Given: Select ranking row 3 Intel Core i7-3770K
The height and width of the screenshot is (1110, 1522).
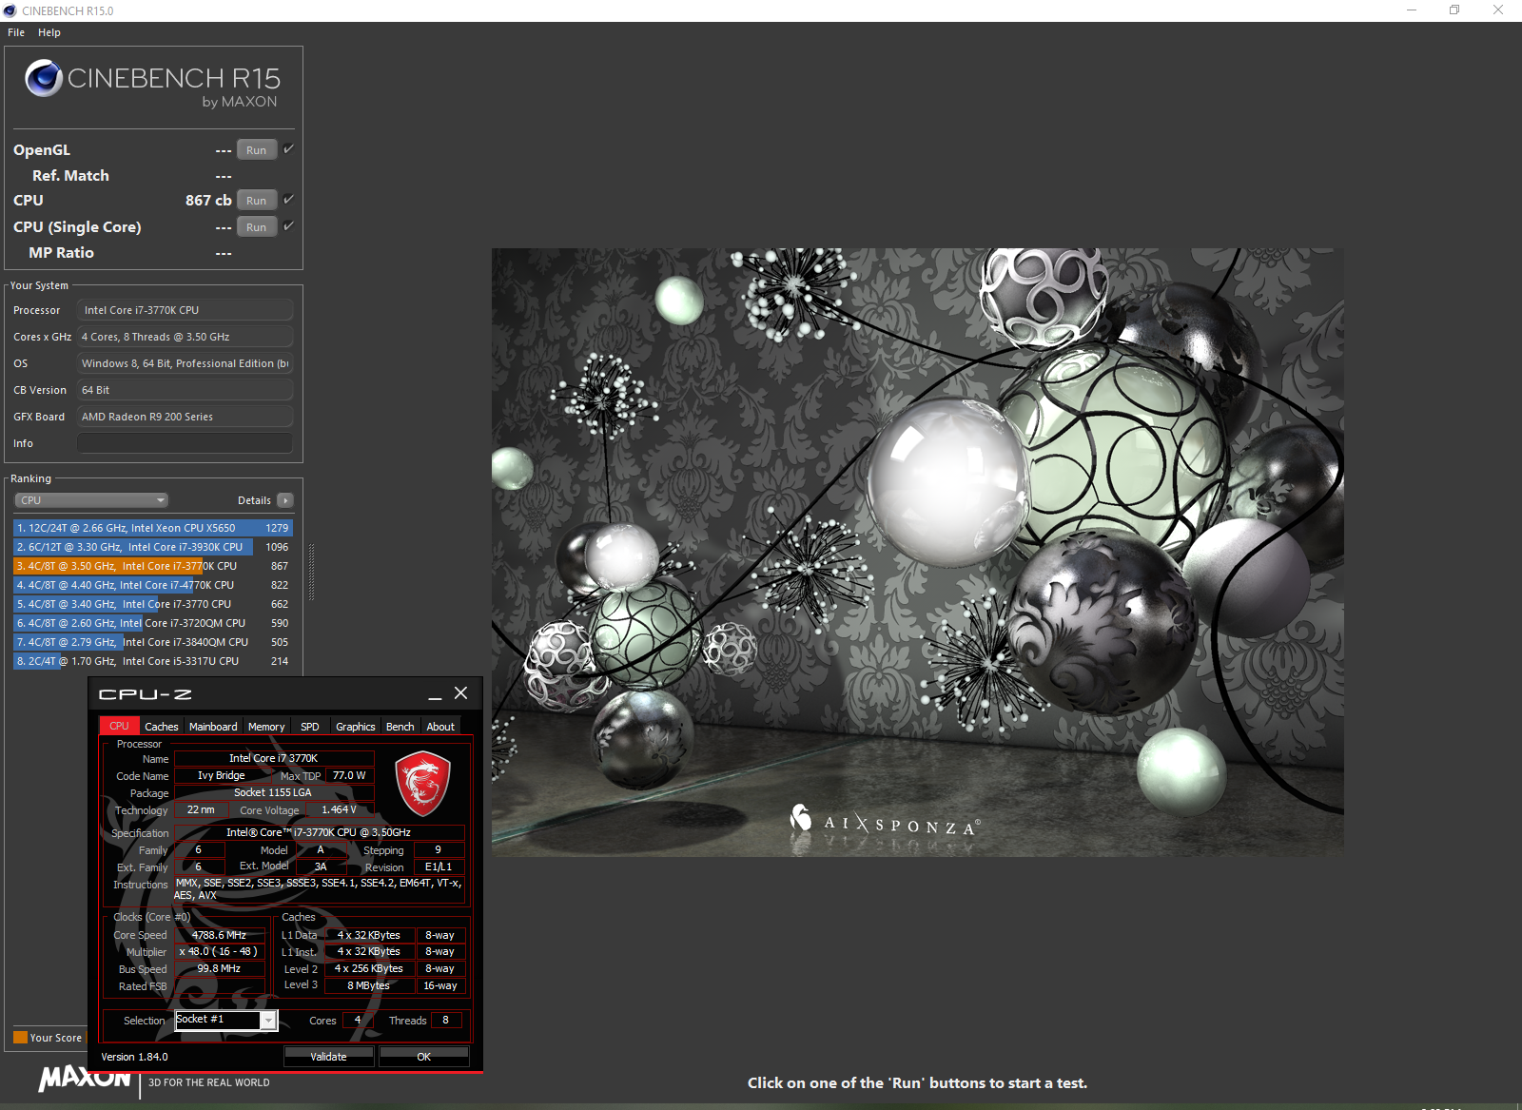Looking at the screenshot, I should (x=153, y=566).
